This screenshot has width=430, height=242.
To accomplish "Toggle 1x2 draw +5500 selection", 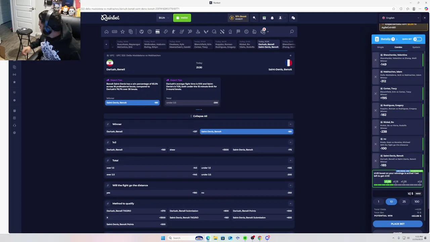I will click(x=199, y=150).
